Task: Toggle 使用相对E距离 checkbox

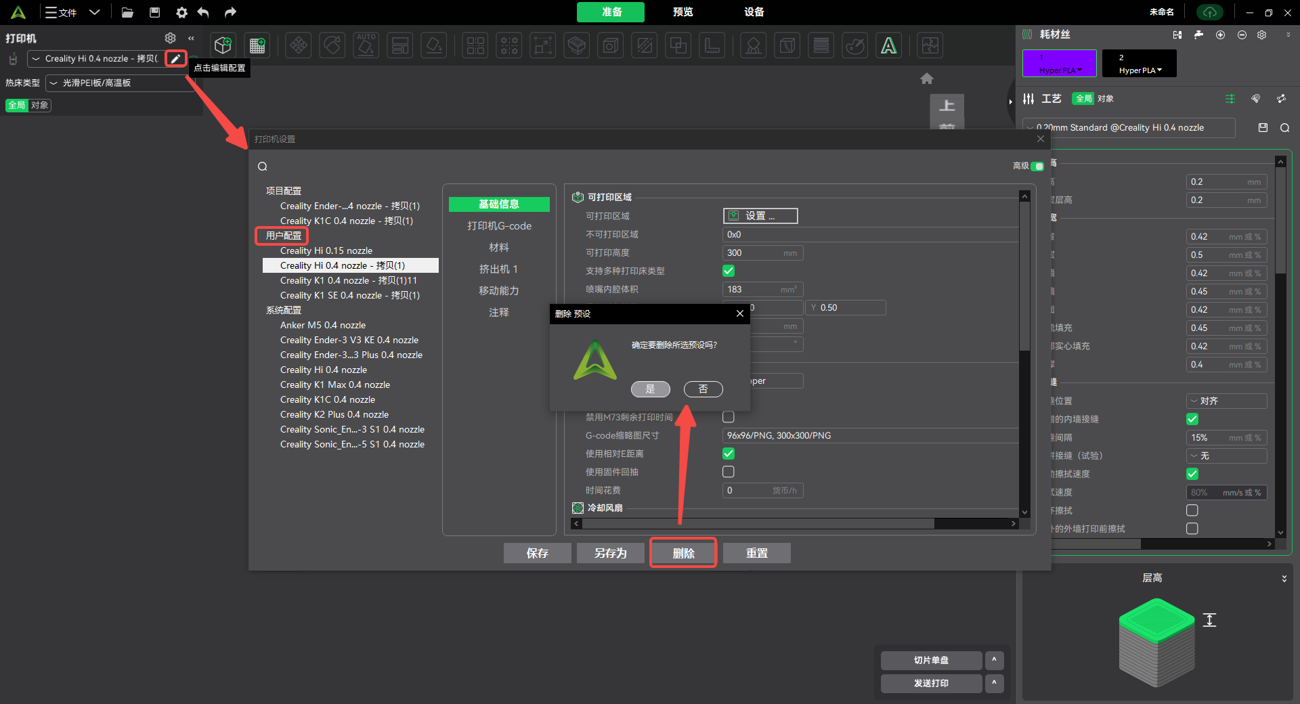Action: point(729,454)
